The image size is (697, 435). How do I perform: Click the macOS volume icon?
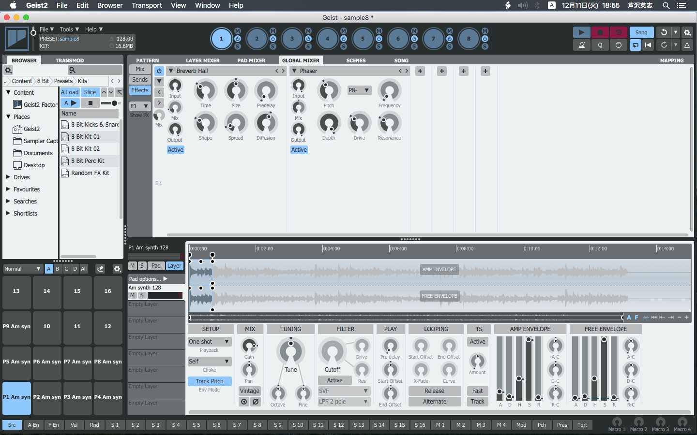[522, 5]
